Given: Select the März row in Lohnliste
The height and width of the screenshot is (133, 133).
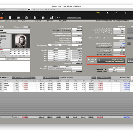Looking at the screenshot, I should 66,87.
